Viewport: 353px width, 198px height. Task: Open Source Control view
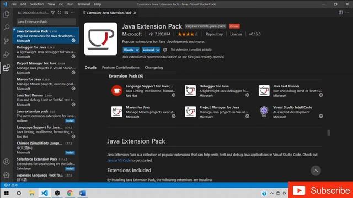coord(6,41)
